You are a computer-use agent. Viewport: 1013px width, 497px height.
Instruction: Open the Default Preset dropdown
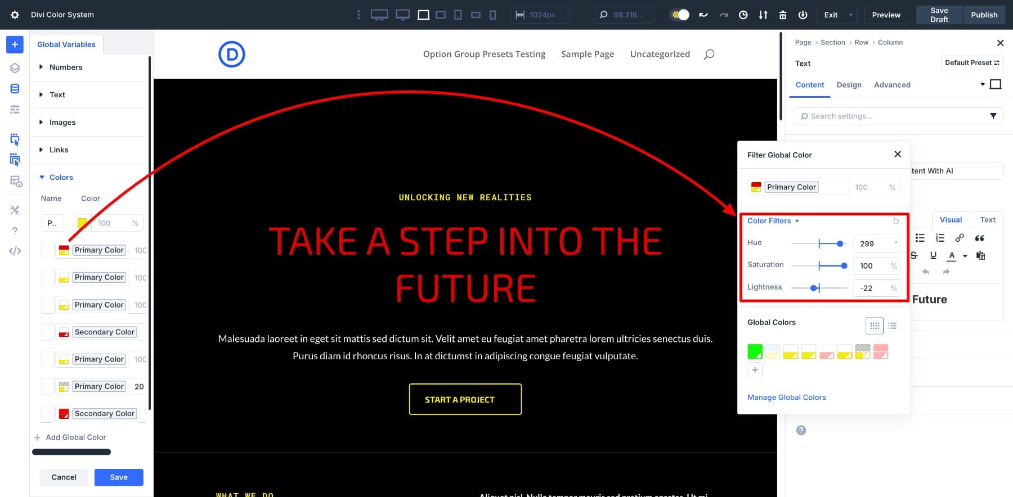tap(972, 62)
